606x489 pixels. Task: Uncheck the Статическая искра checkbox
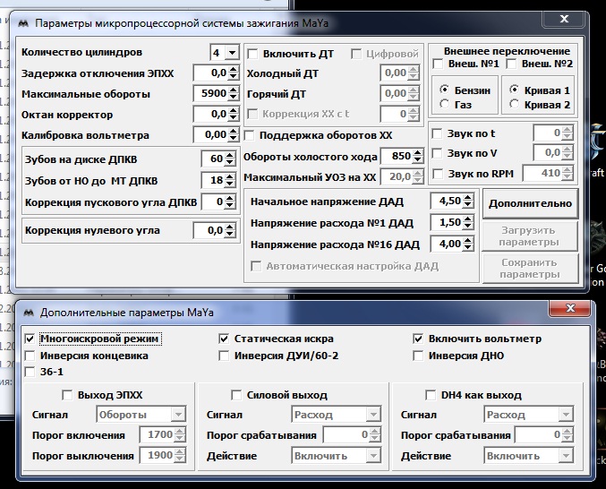point(224,339)
